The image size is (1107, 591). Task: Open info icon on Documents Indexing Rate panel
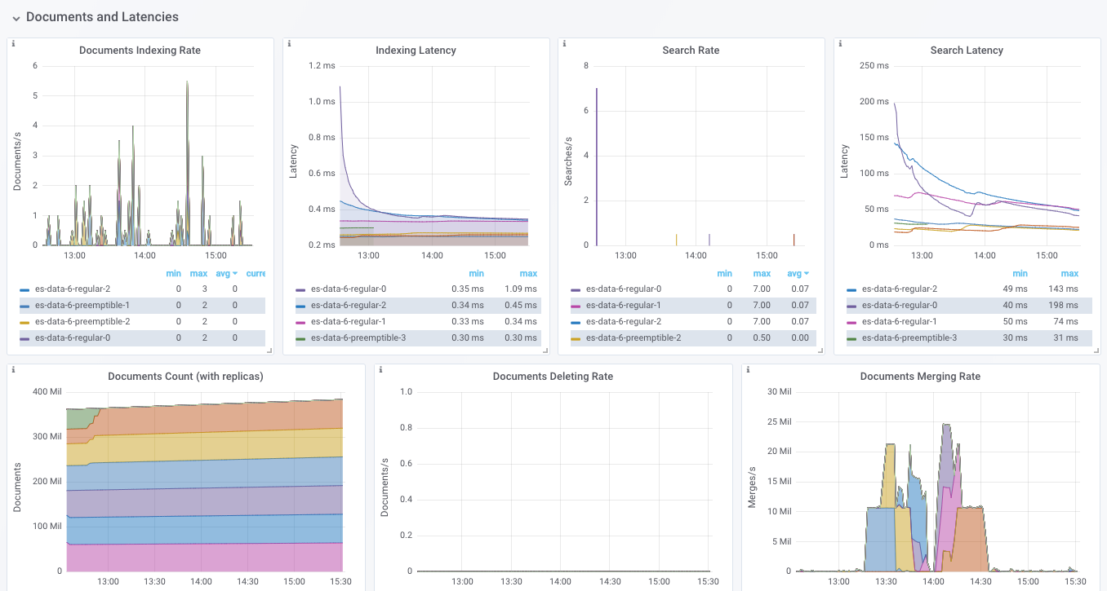click(x=13, y=43)
